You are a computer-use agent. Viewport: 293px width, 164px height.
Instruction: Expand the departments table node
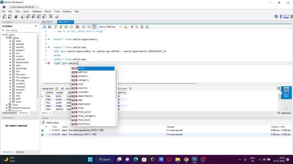11,62
